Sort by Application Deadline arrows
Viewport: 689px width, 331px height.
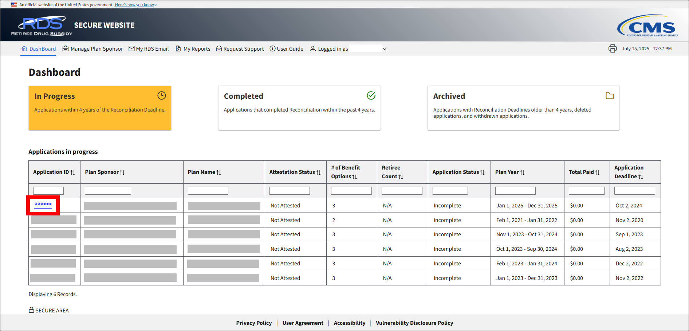[641, 177]
